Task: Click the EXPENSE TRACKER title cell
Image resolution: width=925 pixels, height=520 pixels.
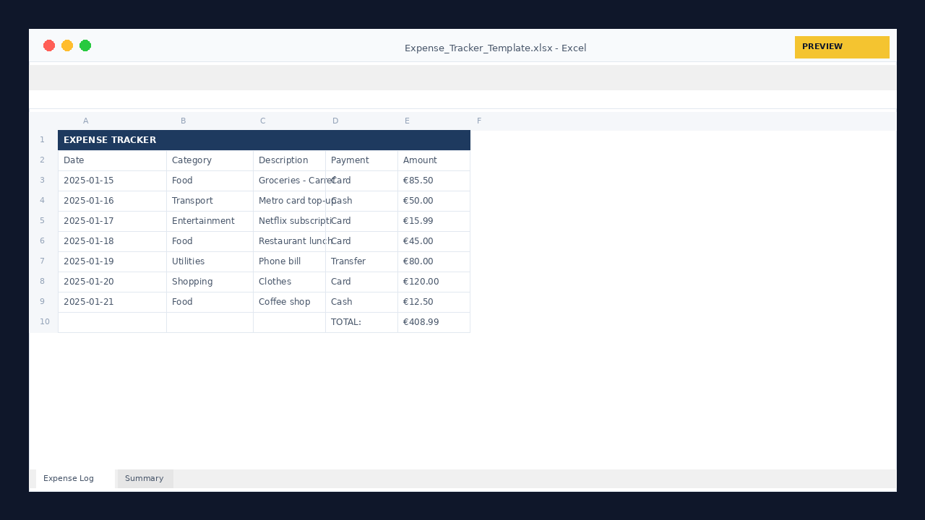Action: (x=110, y=140)
